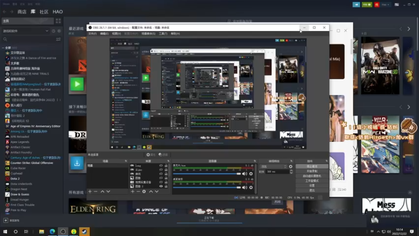Screen dimensions: 419x236
Task: Toggle lock on the Long source
Action: 166,166
